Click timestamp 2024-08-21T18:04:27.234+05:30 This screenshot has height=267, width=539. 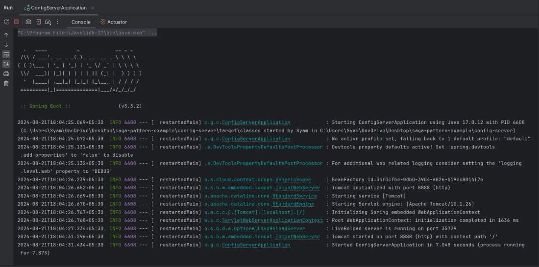tap(60, 228)
